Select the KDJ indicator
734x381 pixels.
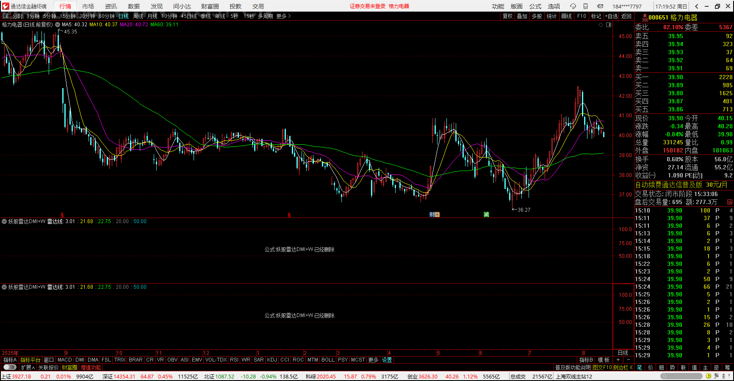[272, 360]
